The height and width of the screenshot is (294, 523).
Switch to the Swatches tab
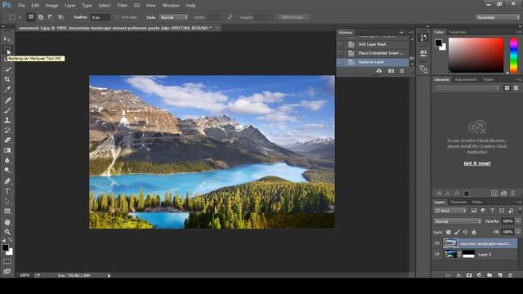458,32
